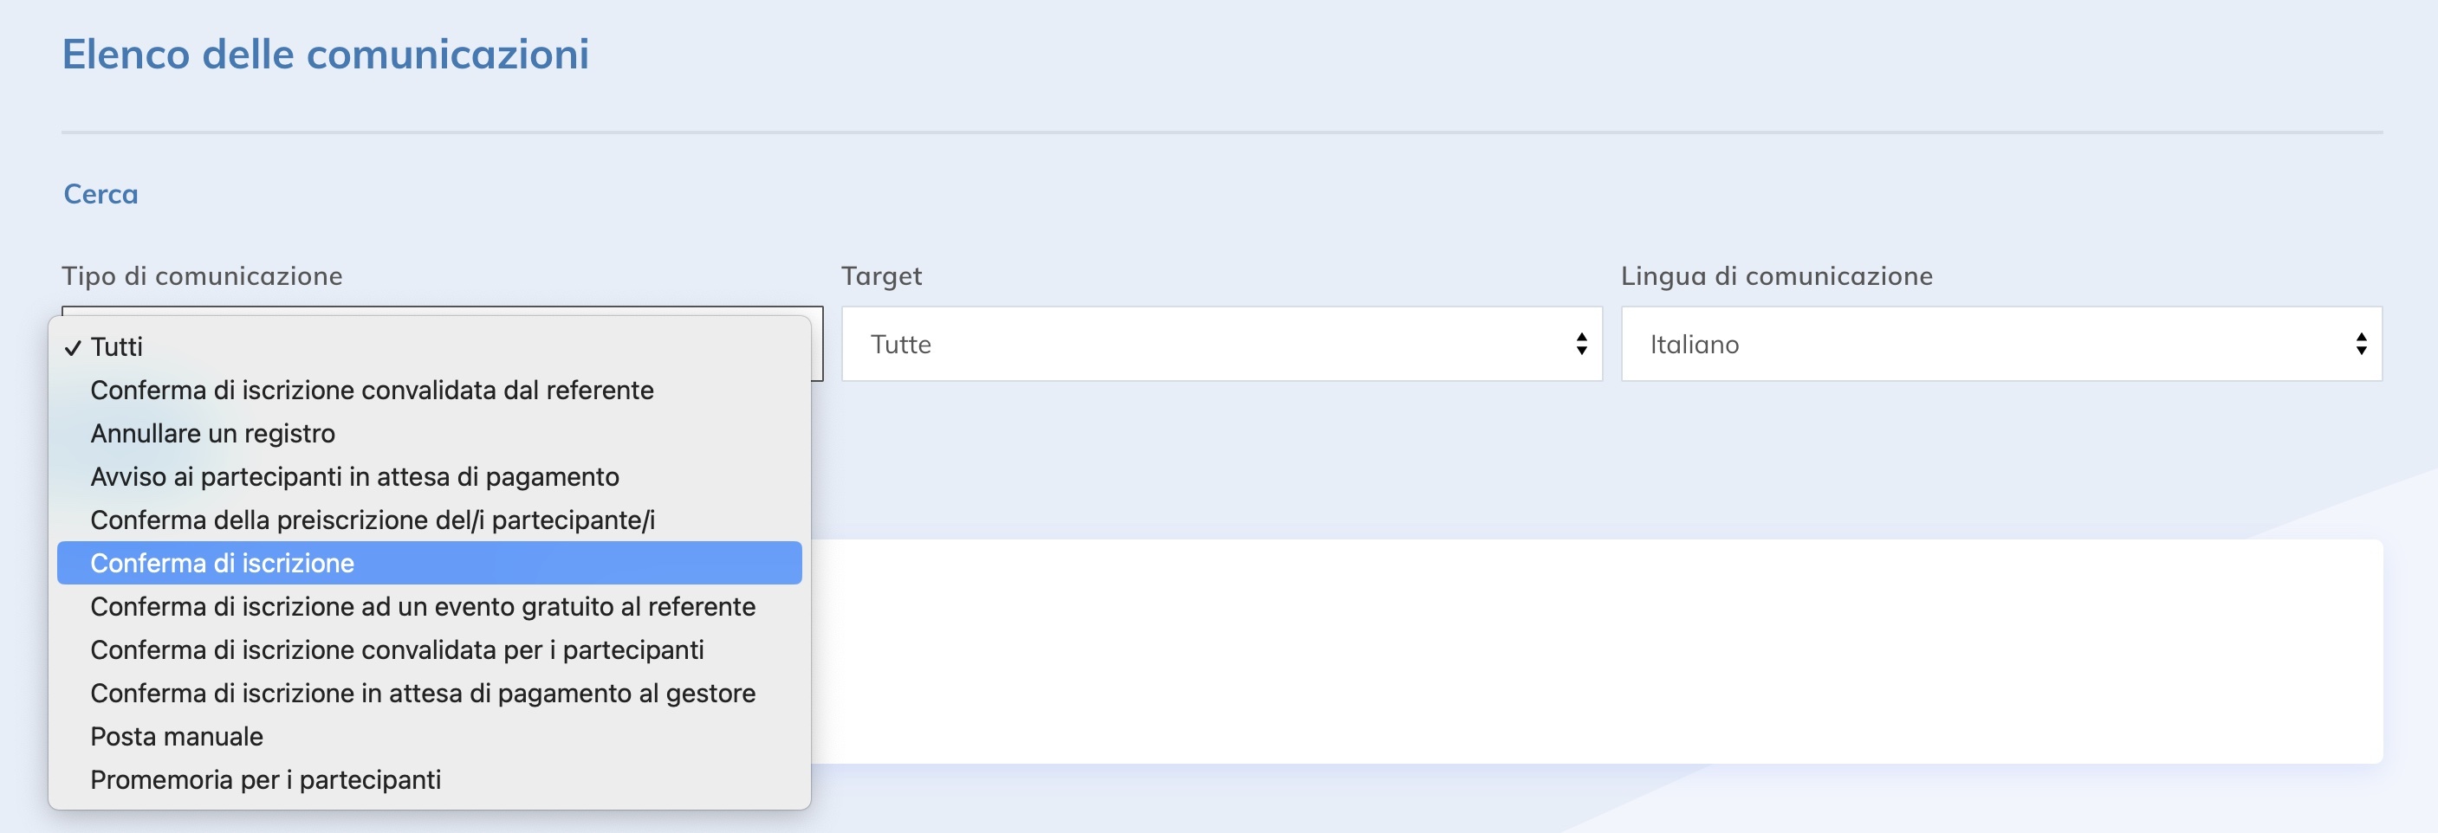This screenshot has height=833, width=2438.
Task: Pick Conferma di iscrizione in attesa di pagamento
Action: point(423,694)
